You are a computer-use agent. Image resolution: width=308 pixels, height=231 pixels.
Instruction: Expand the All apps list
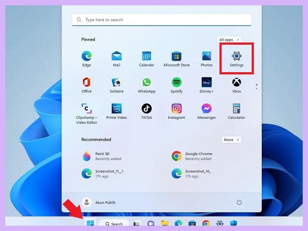(229, 39)
